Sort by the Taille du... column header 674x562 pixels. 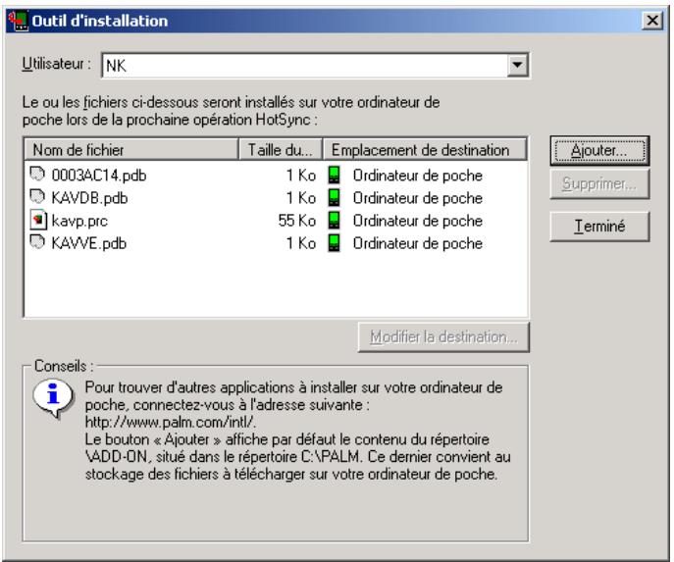[281, 150]
